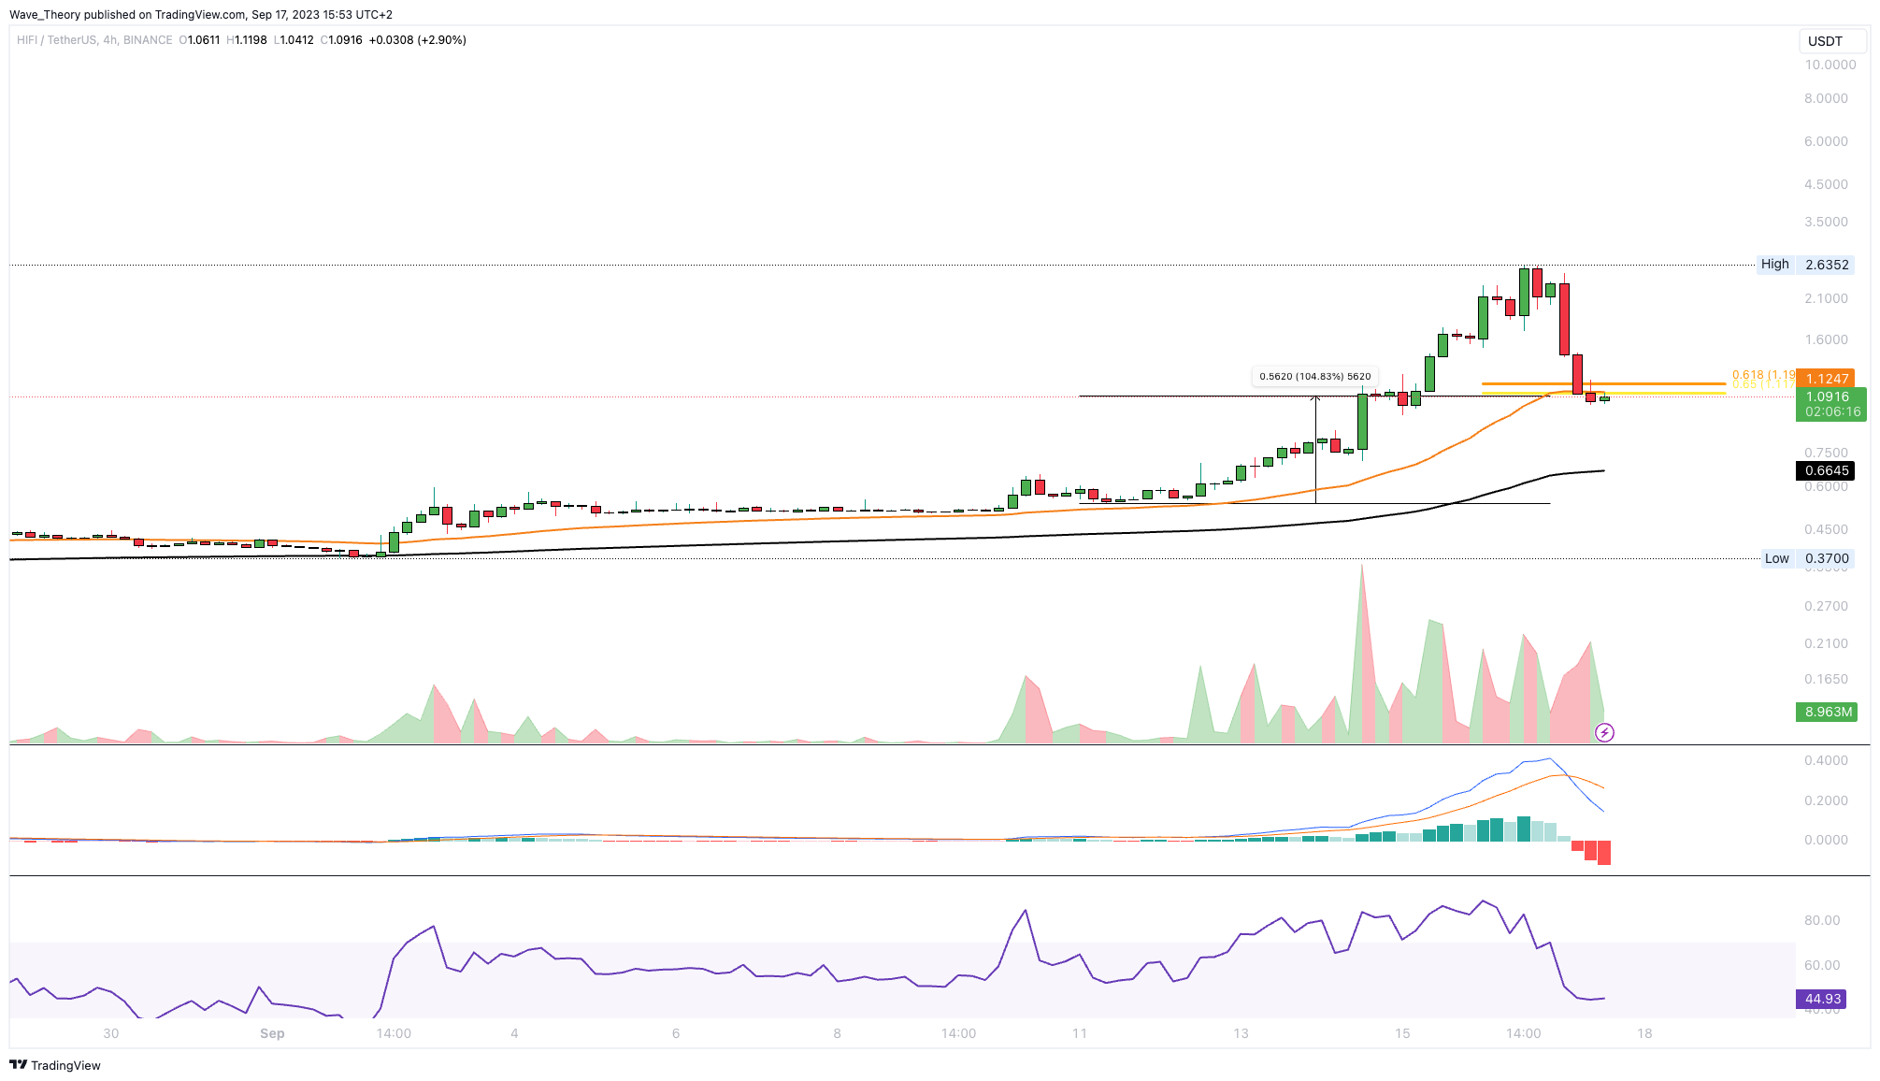Click the green 8.963M volume tag
The height and width of the screenshot is (1081, 1880).
[1828, 712]
